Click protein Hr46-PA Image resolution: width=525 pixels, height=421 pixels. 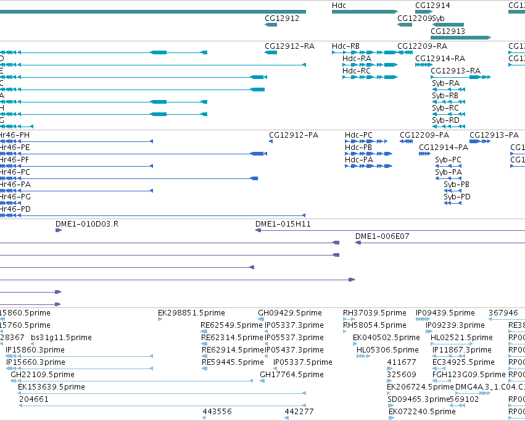pos(15,185)
